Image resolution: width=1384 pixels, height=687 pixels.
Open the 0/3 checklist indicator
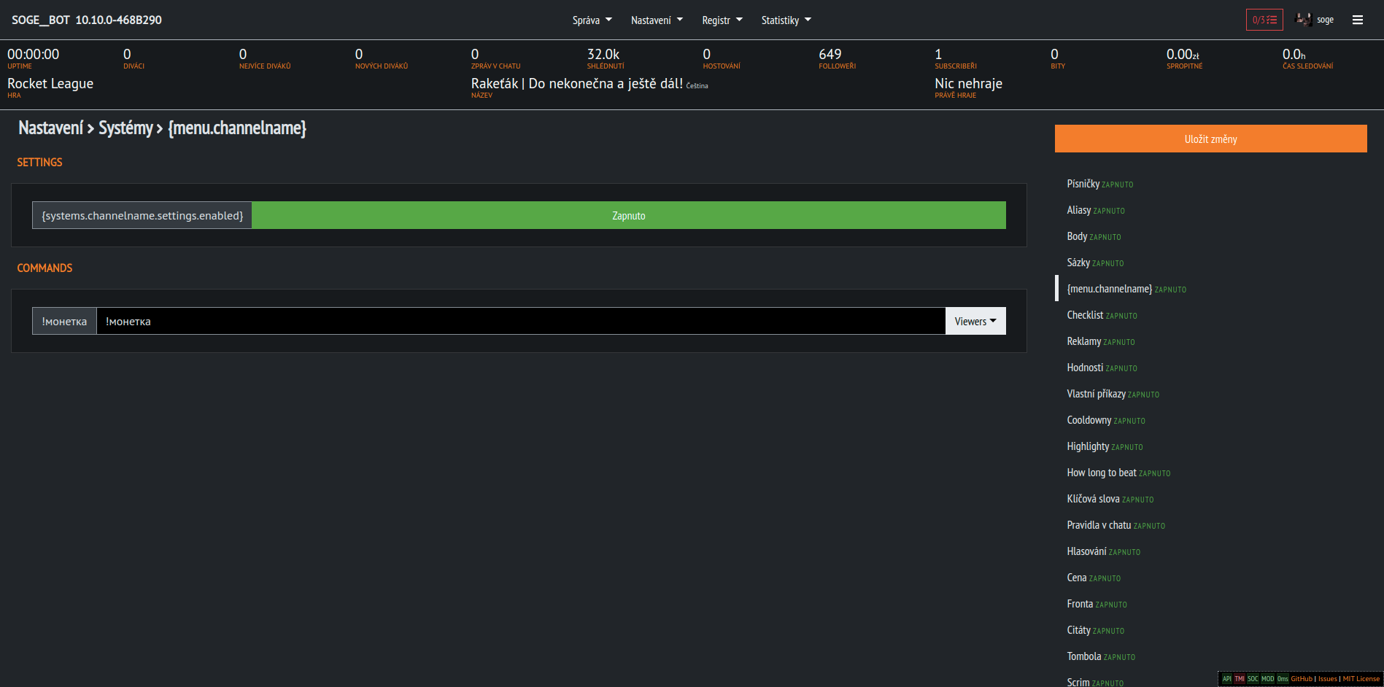coord(1264,20)
